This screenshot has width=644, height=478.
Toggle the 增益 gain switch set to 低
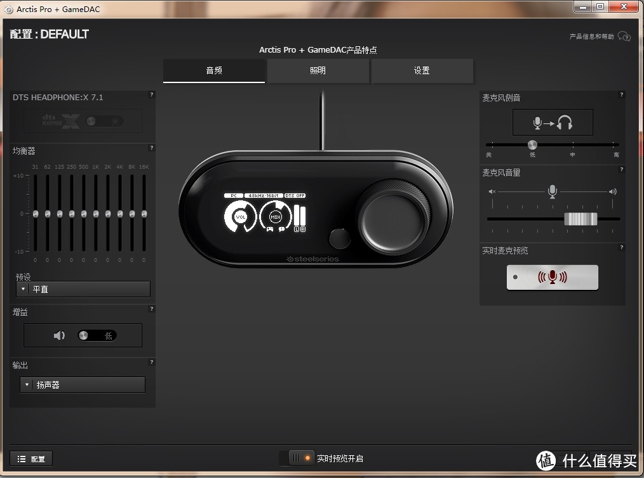click(x=97, y=336)
